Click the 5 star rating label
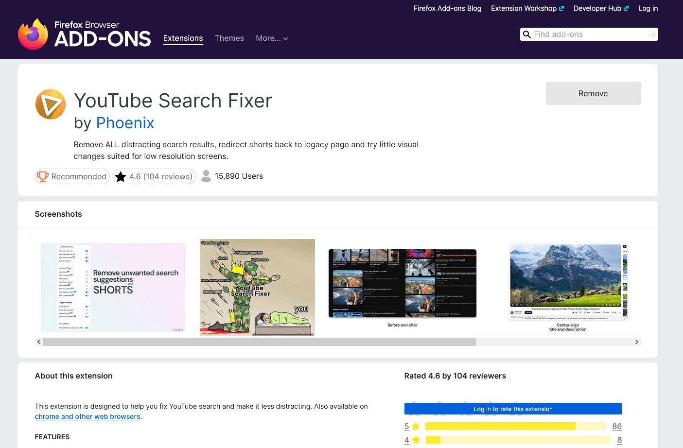Viewport: 683px width, 448px height. (x=407, y=426)
